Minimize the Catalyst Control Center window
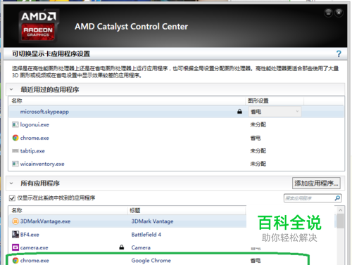 (328, 13)
